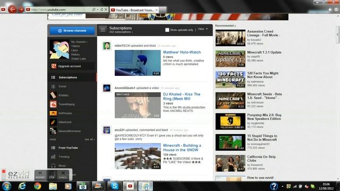Open Windows Media Player taskbar icon
Viewport: 340px width, 191px height.
[x=68, y=186]
